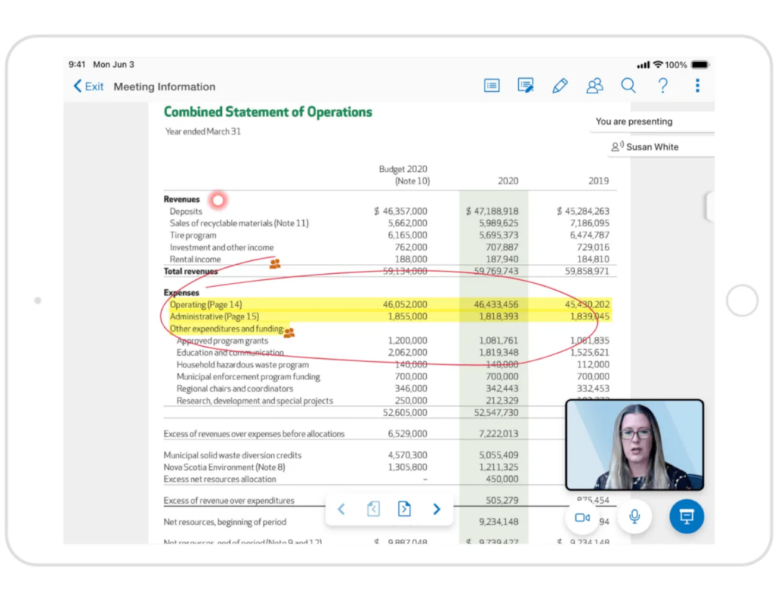Toggle the video camera
The image size is (778, 601).
(x=583, y=518)
